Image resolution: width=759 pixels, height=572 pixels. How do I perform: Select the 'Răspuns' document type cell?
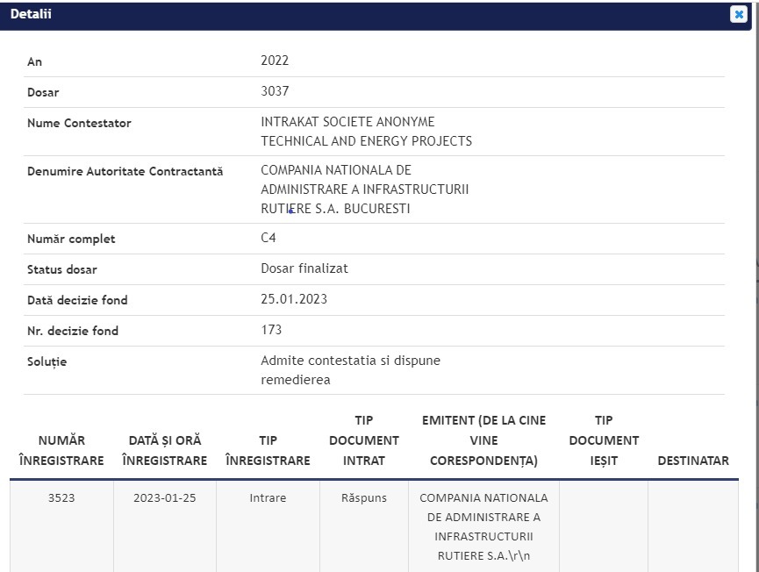point(364,498)
